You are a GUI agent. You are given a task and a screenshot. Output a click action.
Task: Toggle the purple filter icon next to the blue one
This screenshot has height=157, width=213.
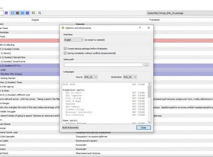(27, 13)
